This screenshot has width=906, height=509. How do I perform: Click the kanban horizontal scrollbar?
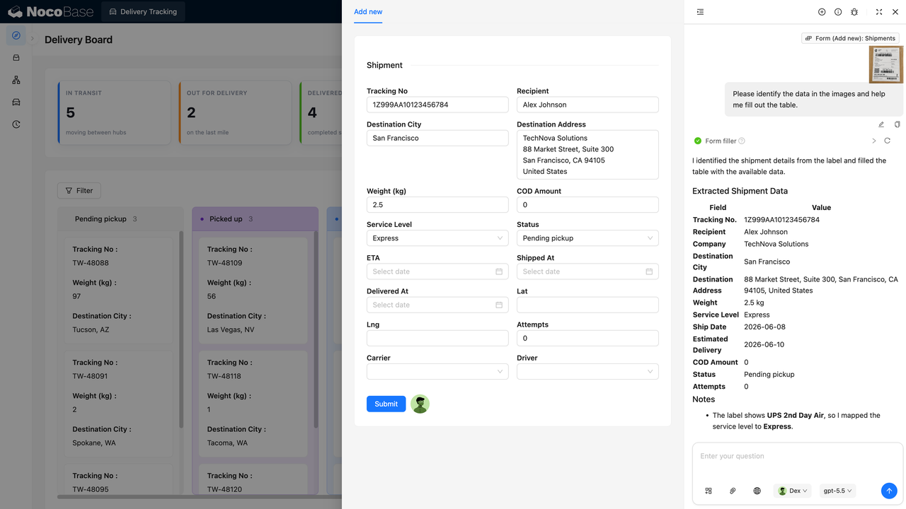click(198, 497)
